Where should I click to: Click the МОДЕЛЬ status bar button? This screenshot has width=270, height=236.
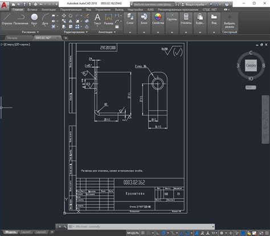(133, 233)
